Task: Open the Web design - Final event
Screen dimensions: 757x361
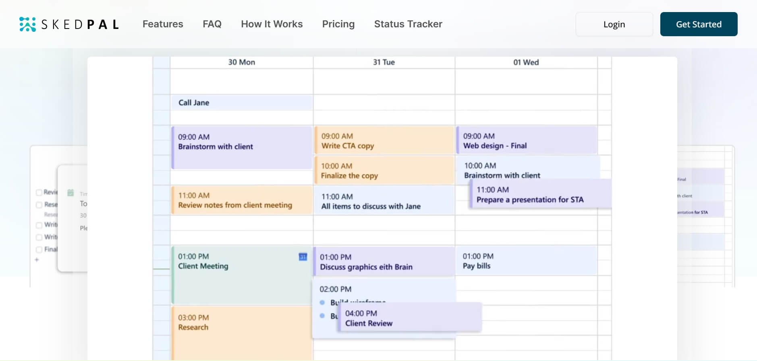Action: tap(526, 140)
